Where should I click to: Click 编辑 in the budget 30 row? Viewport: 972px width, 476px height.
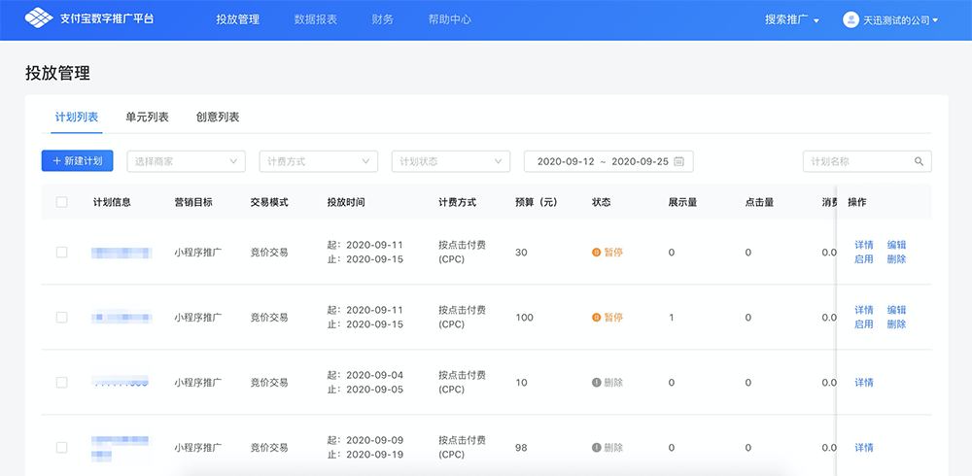896,245
